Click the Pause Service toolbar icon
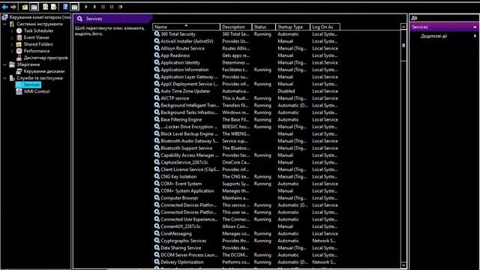This screenshot has width=480, height=270. (x=112, y=7)
